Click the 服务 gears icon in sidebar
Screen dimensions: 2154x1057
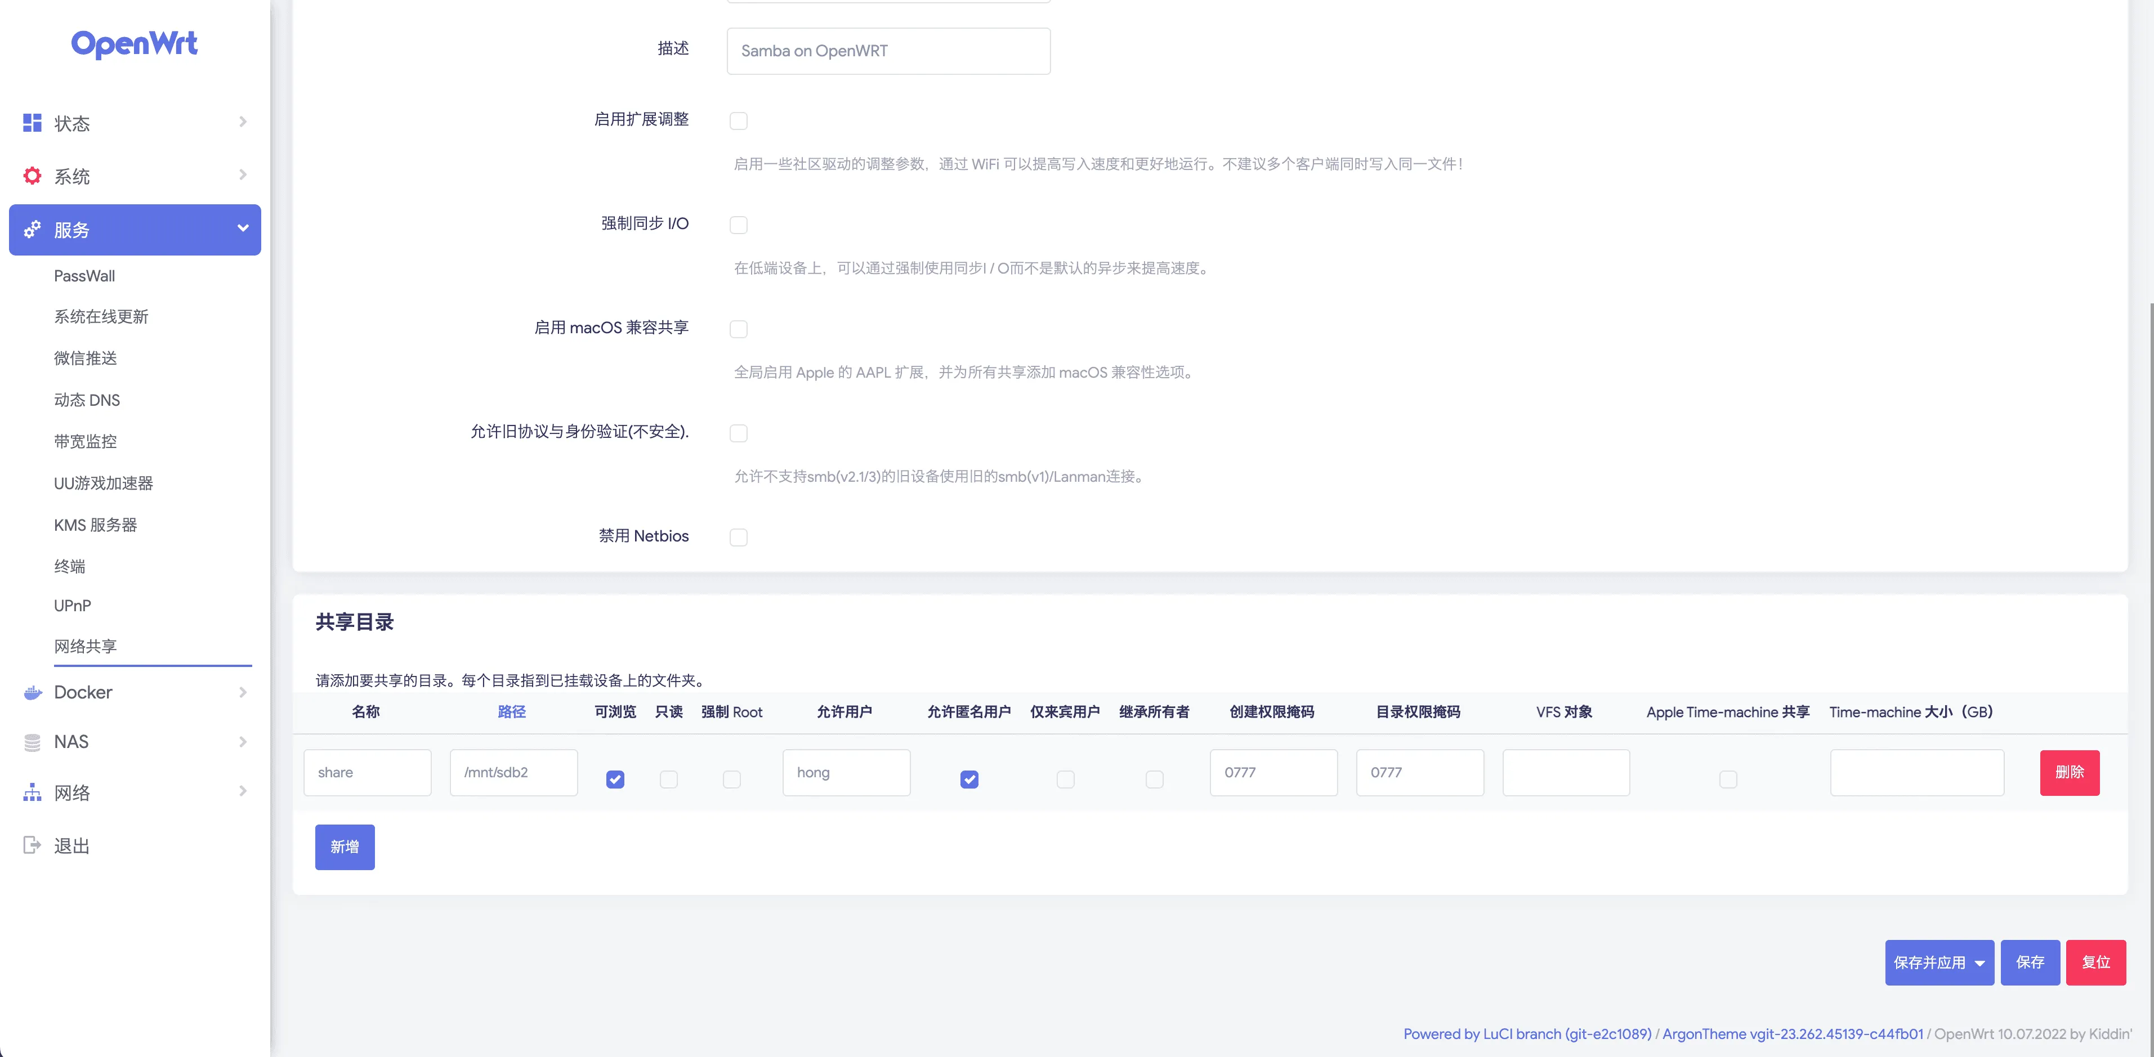(x=32, y=229)
